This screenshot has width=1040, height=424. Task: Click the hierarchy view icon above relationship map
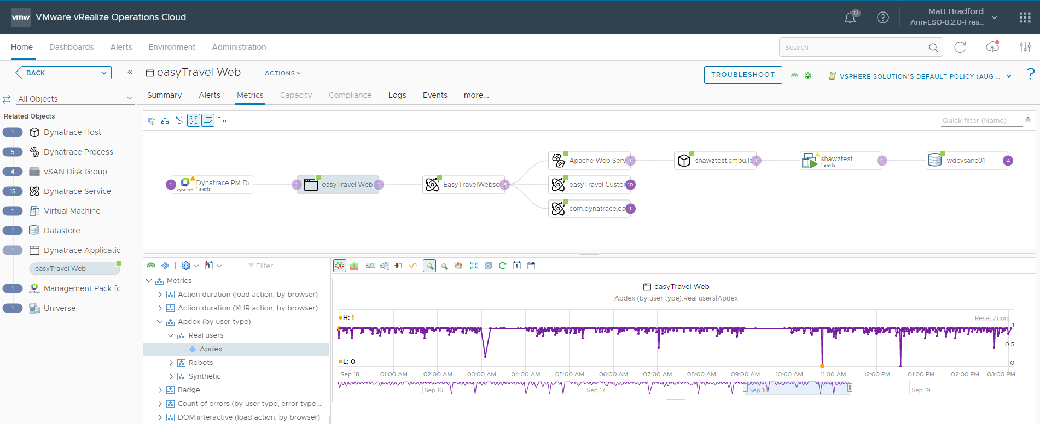point(165,120)
